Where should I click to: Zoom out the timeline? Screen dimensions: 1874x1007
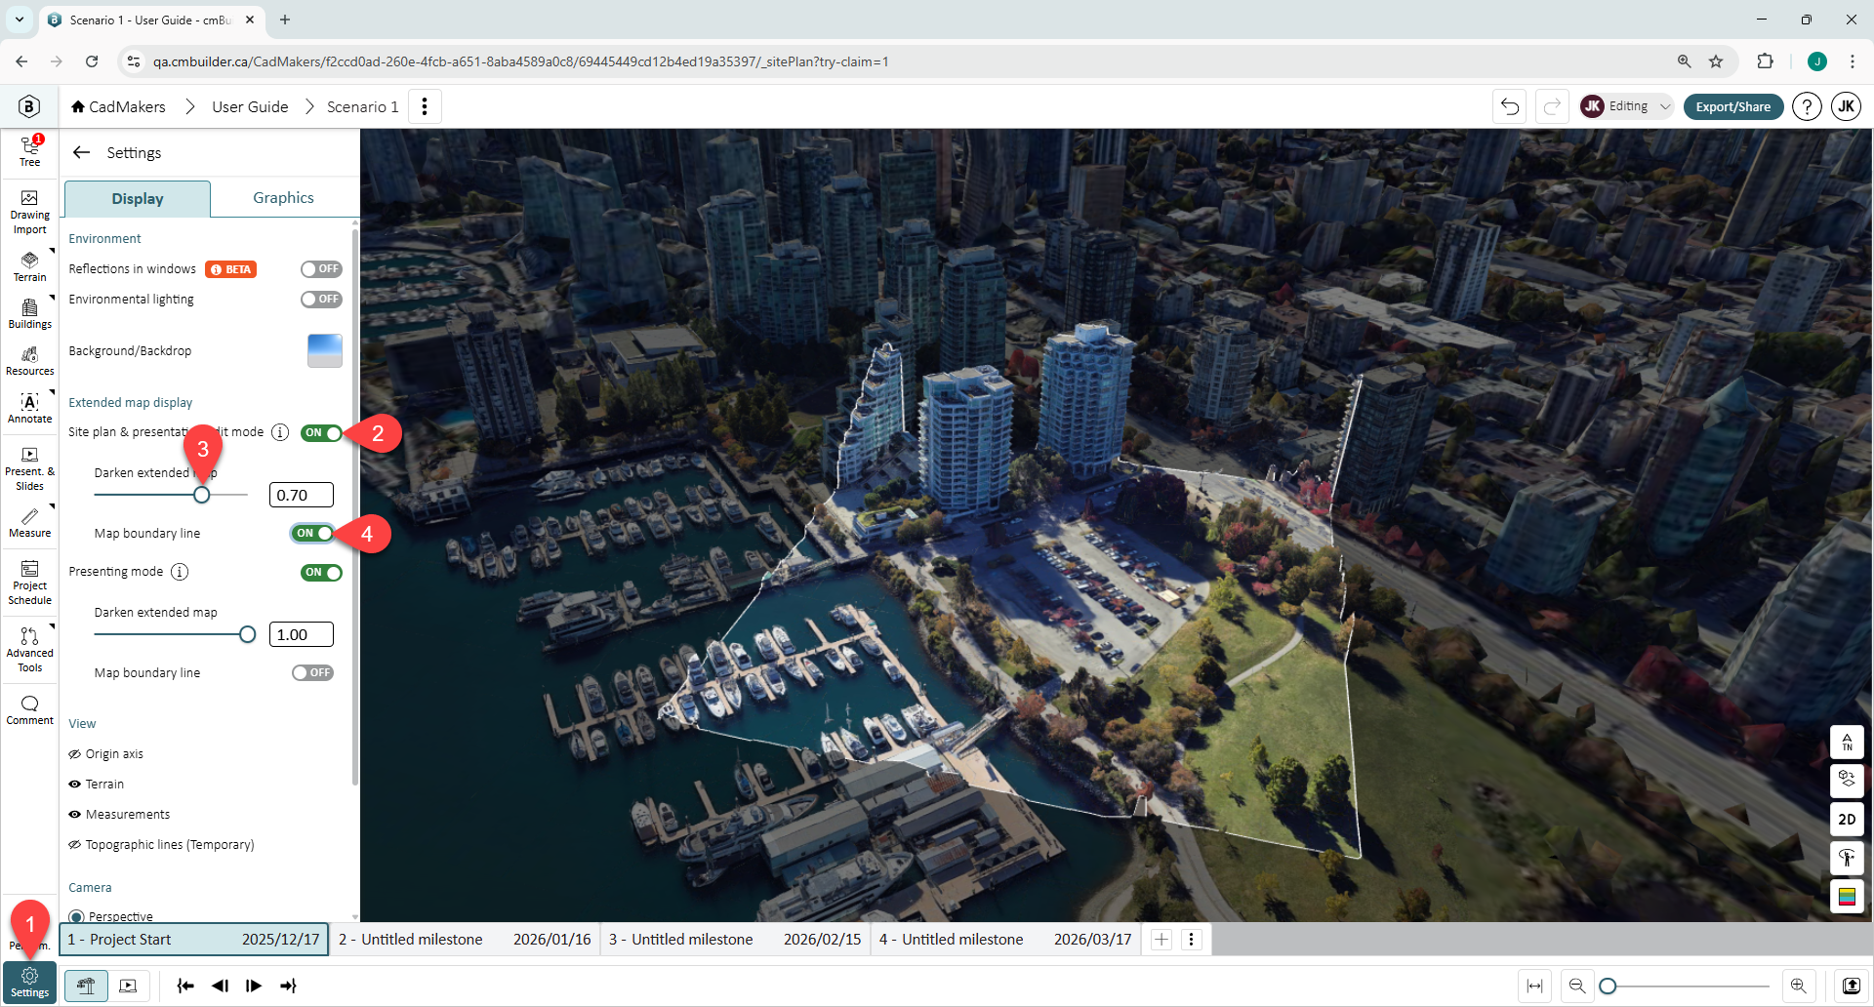(x=1576, y=986)
